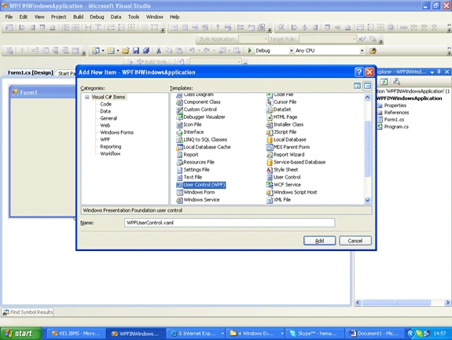This screenshot has width=452, height=340.
Task: Select the Style Sheet template
Action: (x=282, y=169)
